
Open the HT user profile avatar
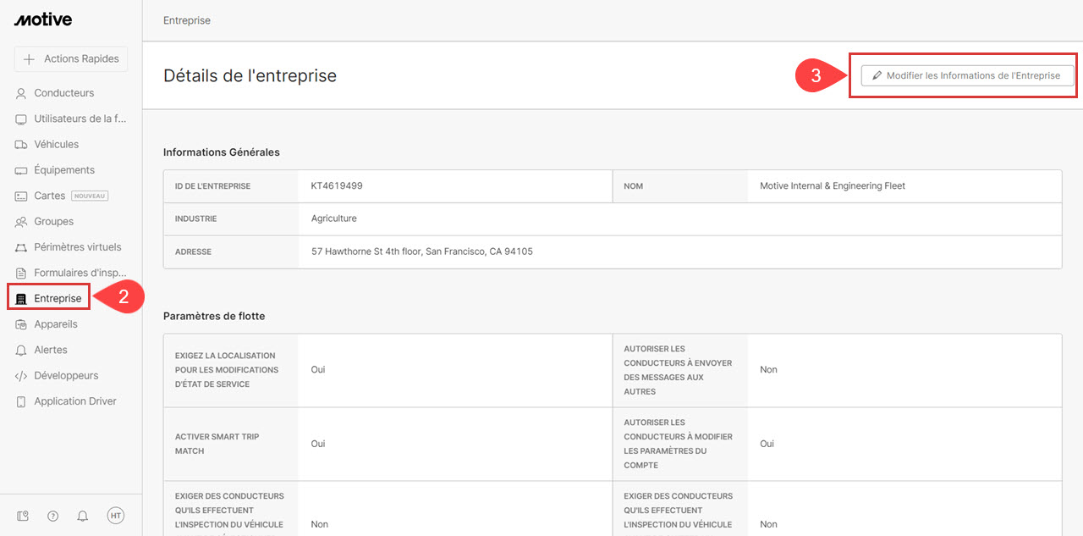(x=115, y=516)
